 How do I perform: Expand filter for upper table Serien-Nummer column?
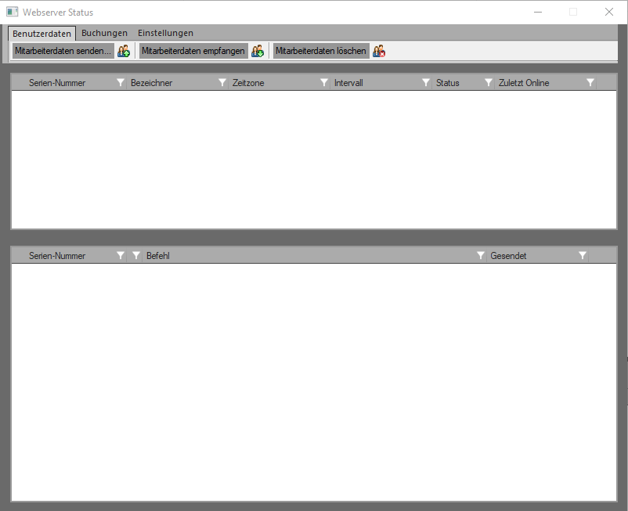[121, 83]
